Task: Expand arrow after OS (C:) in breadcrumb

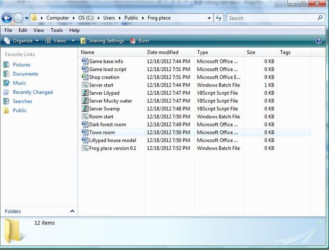Action: (98, 18)
